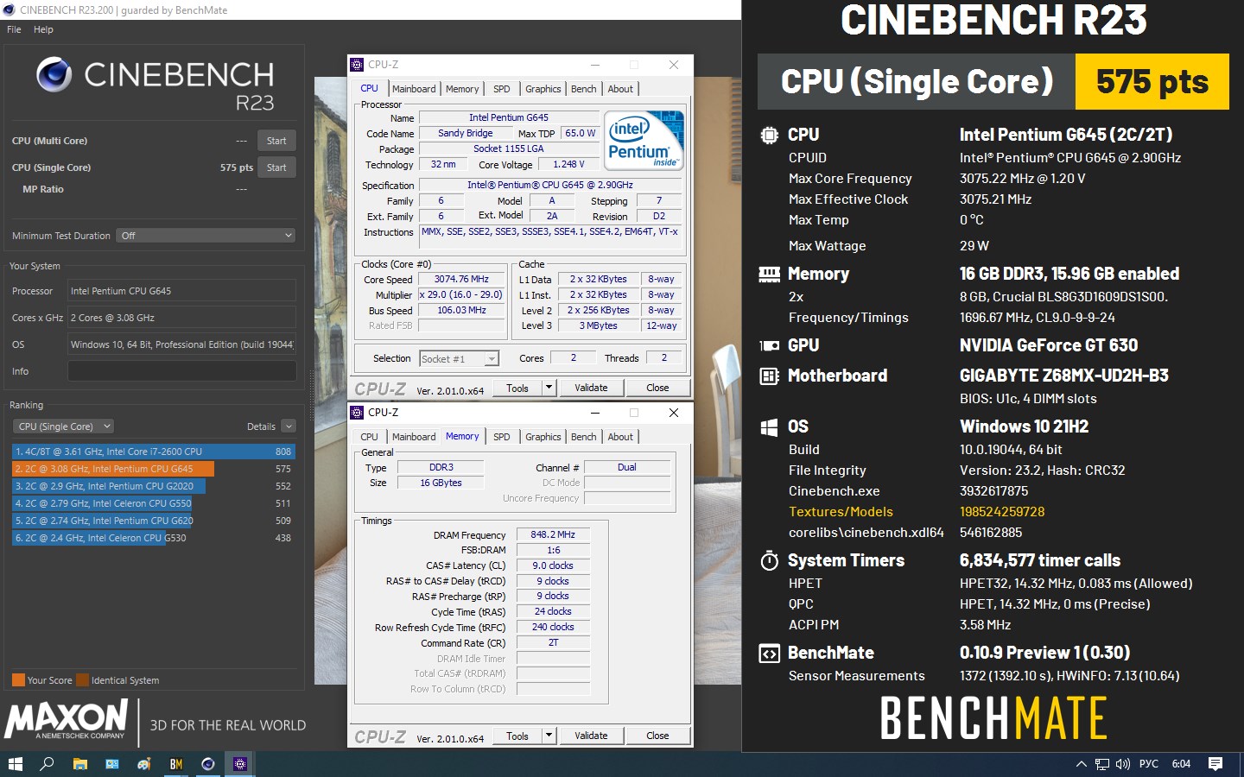Click Validate in lower CPU-Z window
The height and width of the screenshot is (777, 1244).
point(591,736)
